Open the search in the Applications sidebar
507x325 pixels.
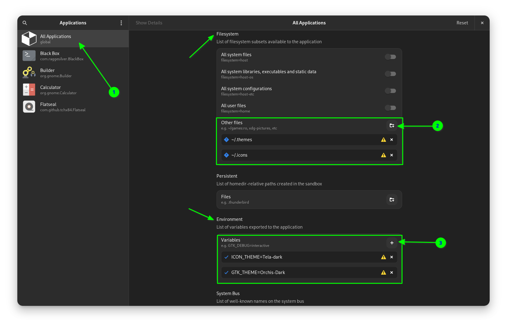pos(25,23)
